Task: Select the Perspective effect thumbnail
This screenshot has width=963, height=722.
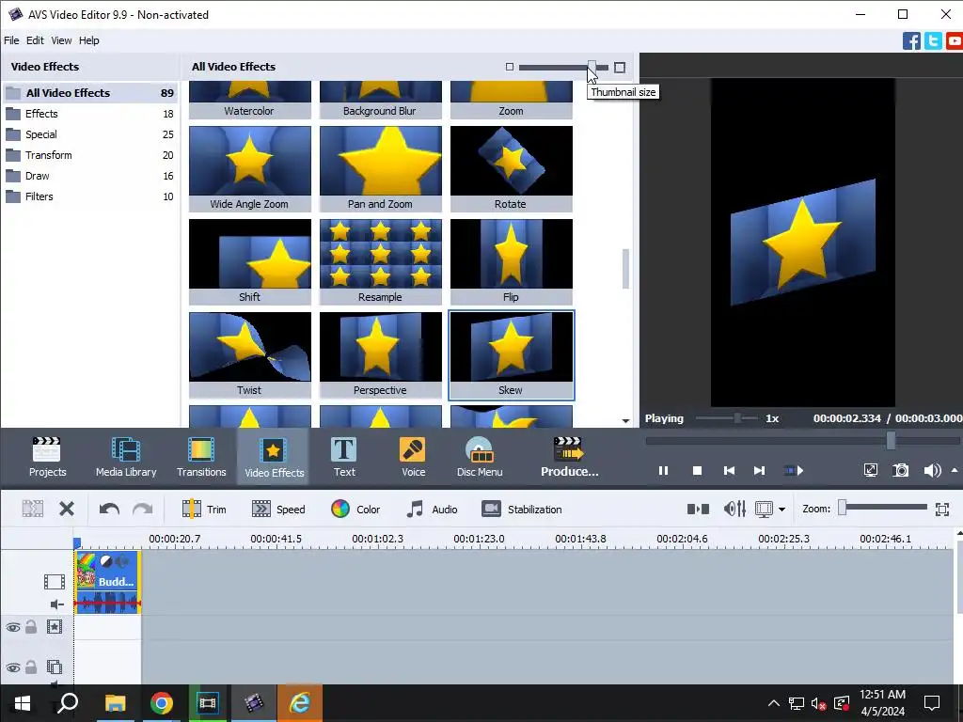Action: (x=381, y=354)
